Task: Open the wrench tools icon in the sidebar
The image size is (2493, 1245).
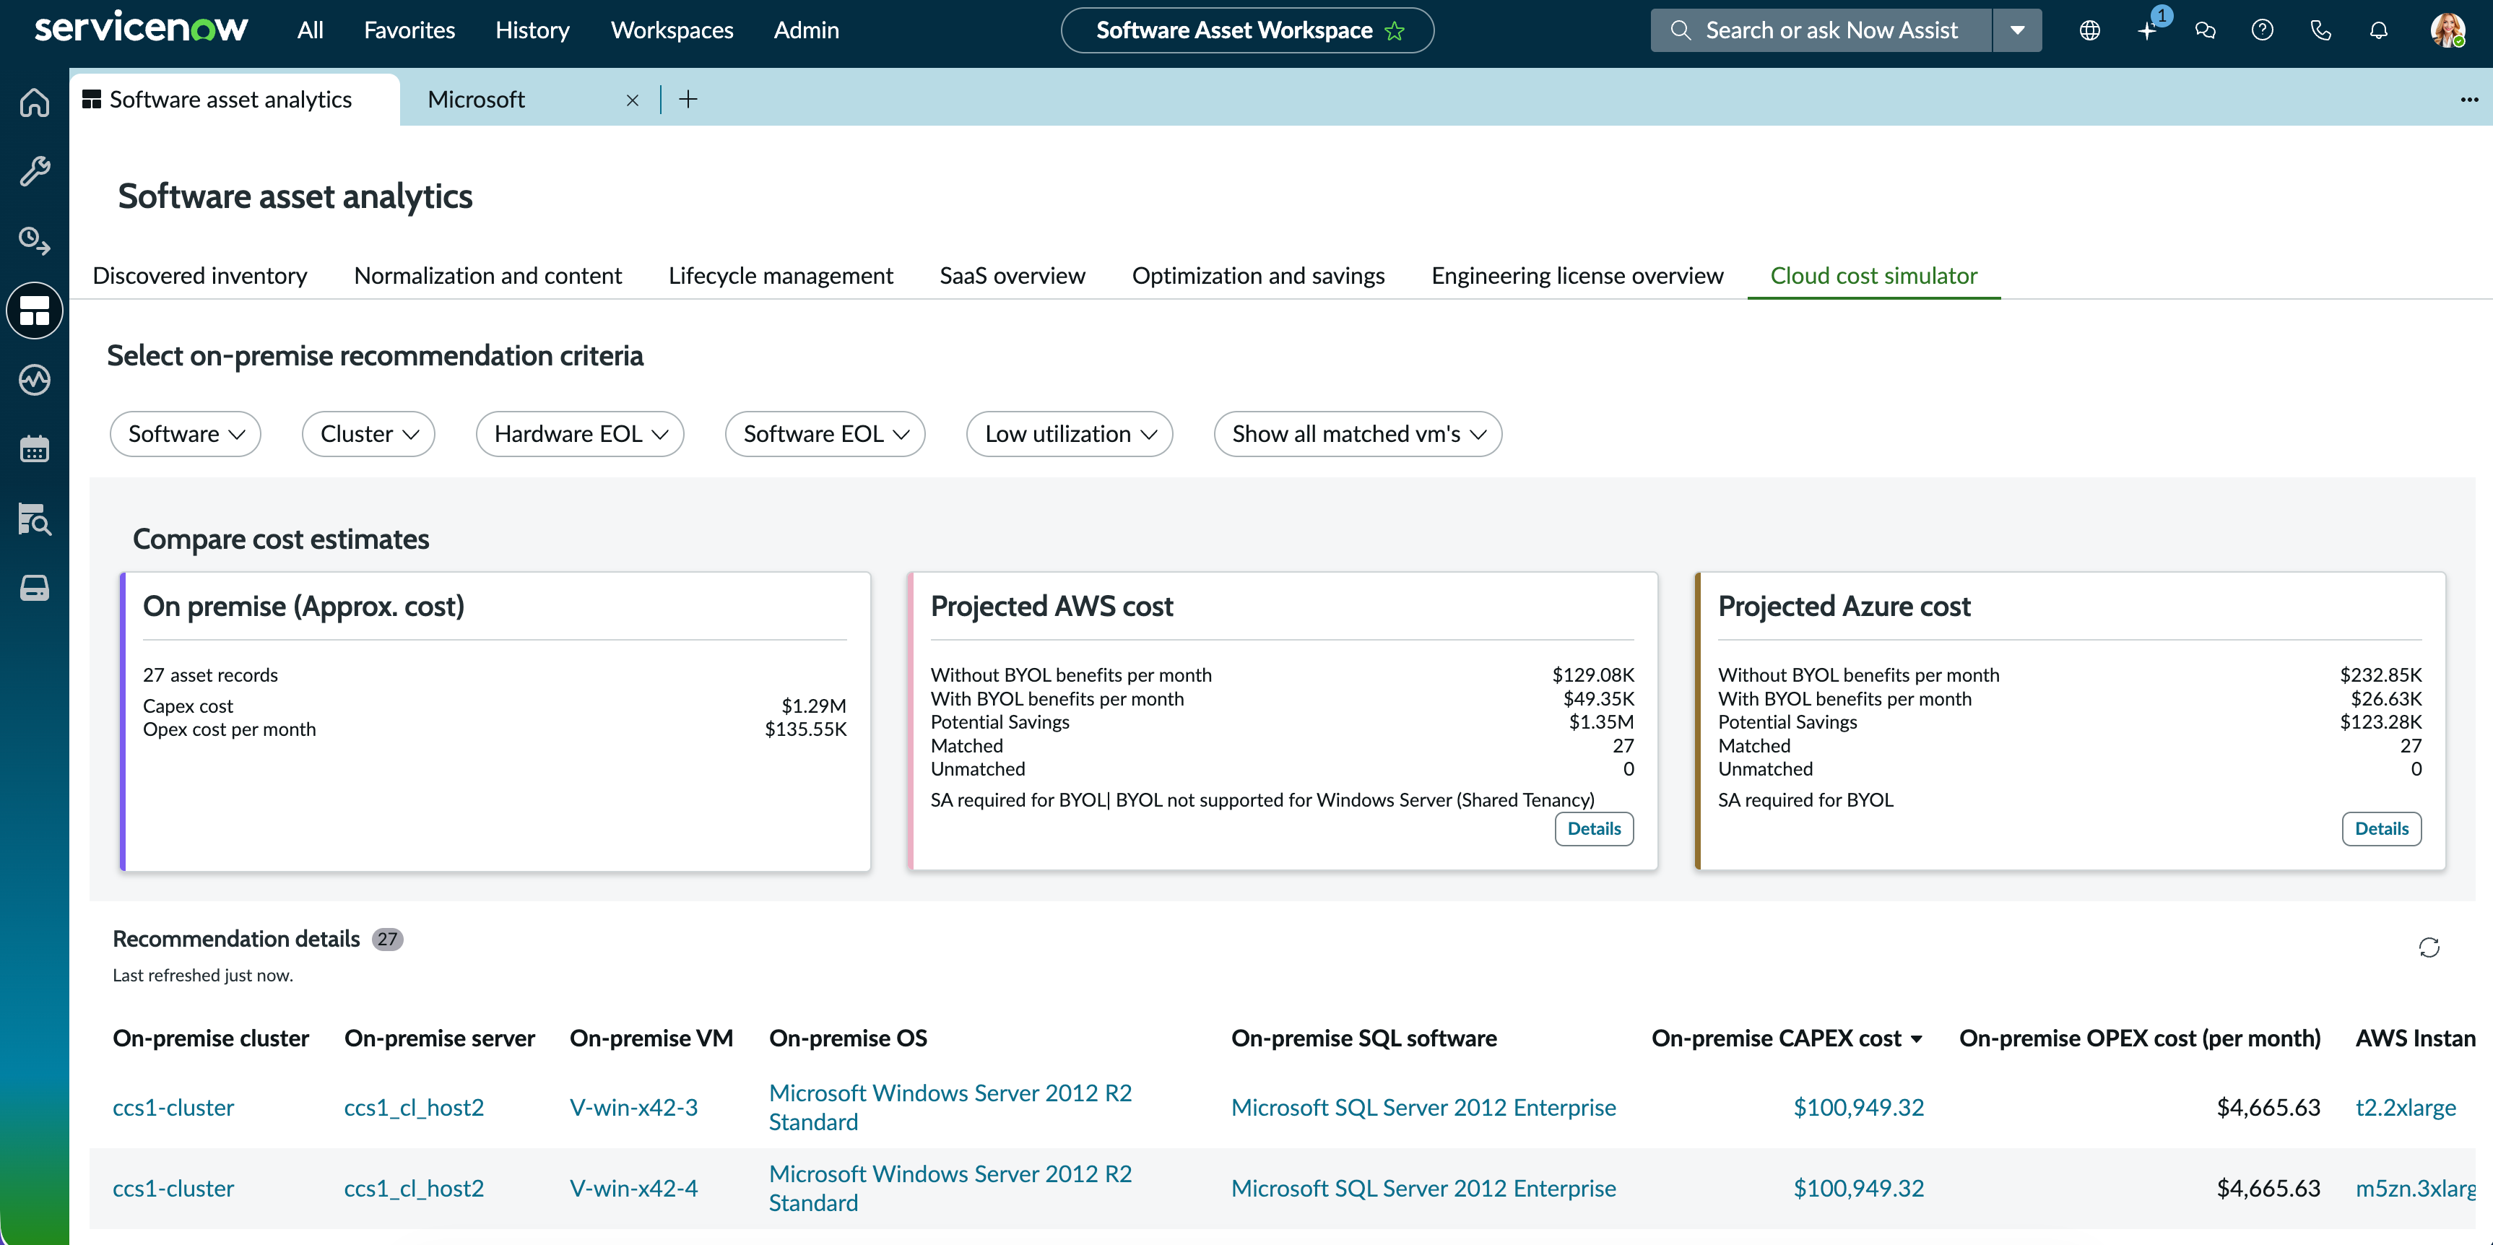Action: click(35, 171)
